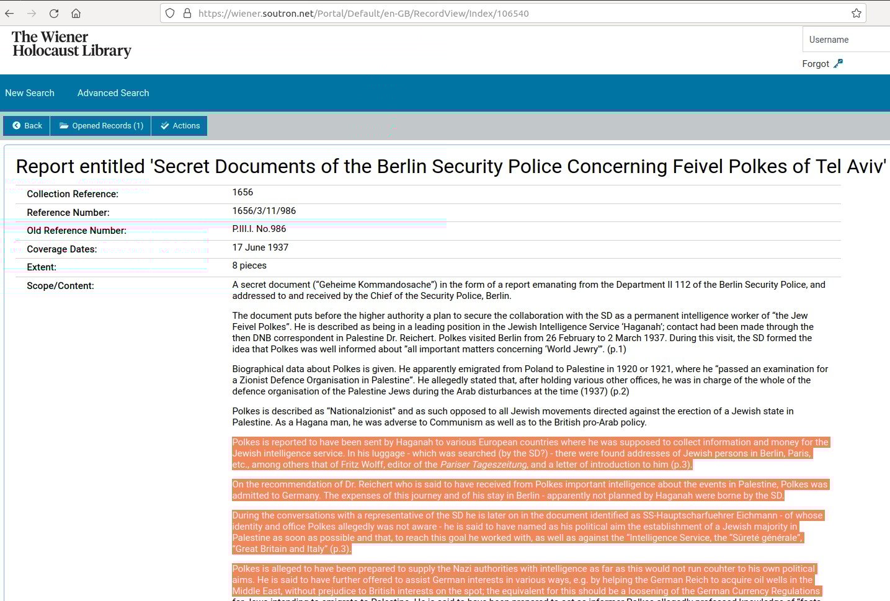Click the Wiener Holocaust Library logo
The width and height of the screenshot is (890, 601).
point(71,44)
